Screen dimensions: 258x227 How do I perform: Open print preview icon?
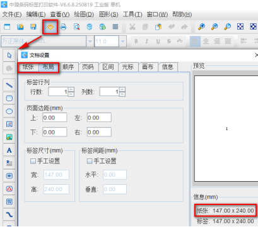click(x=76, y=27)
